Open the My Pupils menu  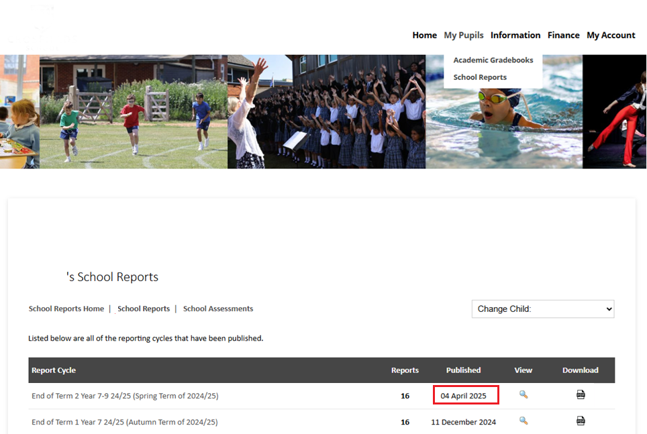(463, 36)
